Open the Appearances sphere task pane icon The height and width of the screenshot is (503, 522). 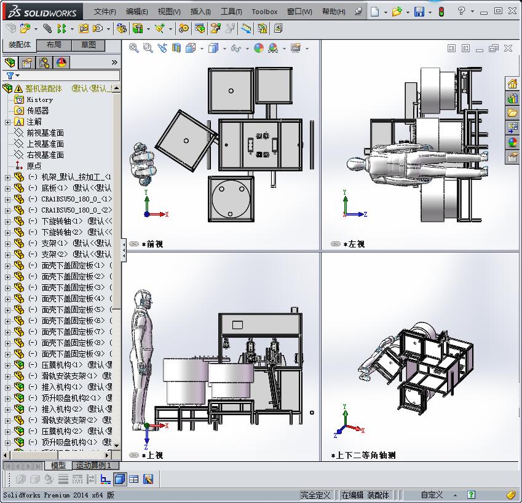513,142
